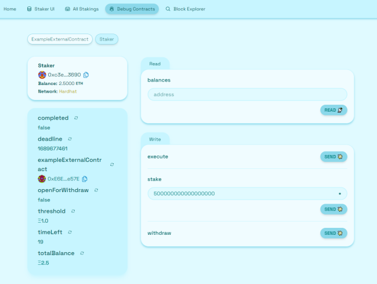Viewport: 377px width, 284px height.
Task: Open the All Stakings page
Action: pos(82,9)
